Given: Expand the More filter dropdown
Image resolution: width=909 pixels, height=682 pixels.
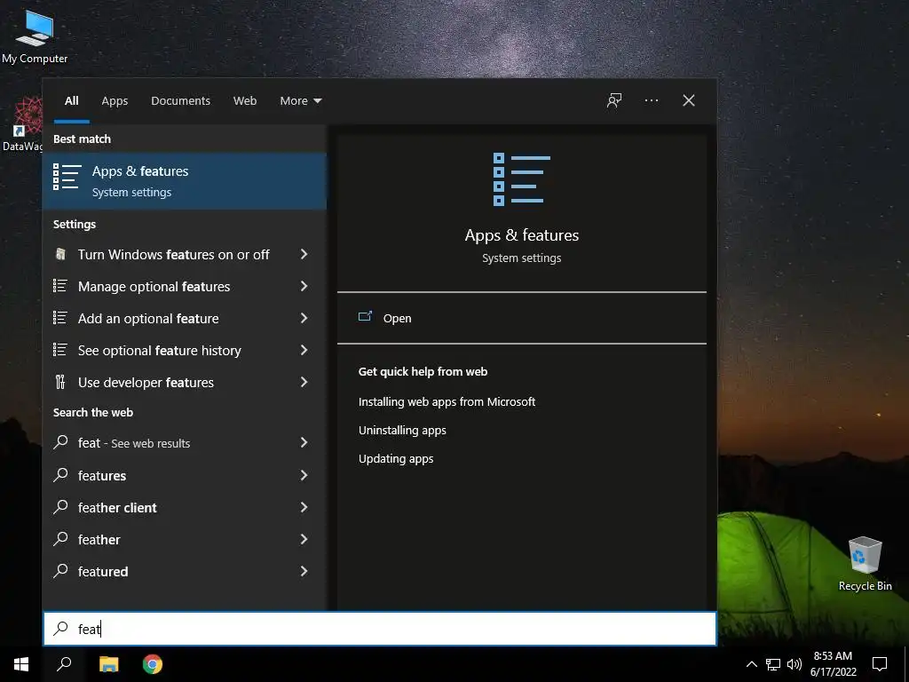Looking at the screenshot, I should tap(300, 101).
